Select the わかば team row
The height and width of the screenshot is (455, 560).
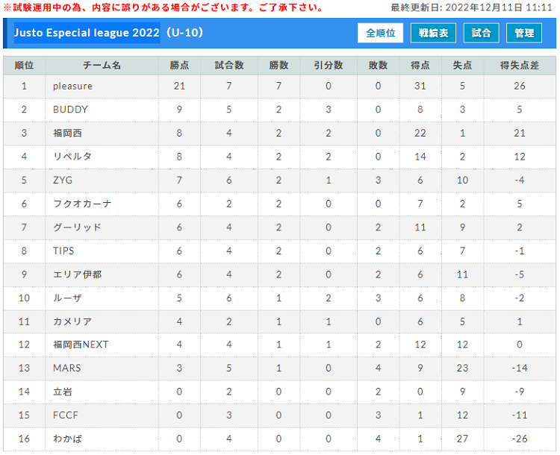tap(280, 439)
